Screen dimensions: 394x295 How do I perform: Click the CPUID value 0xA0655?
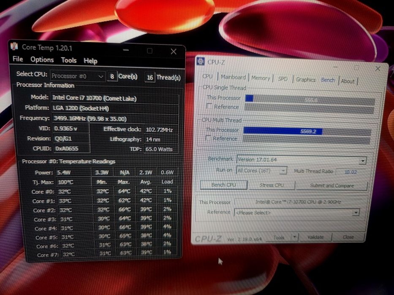click(72, 148)
